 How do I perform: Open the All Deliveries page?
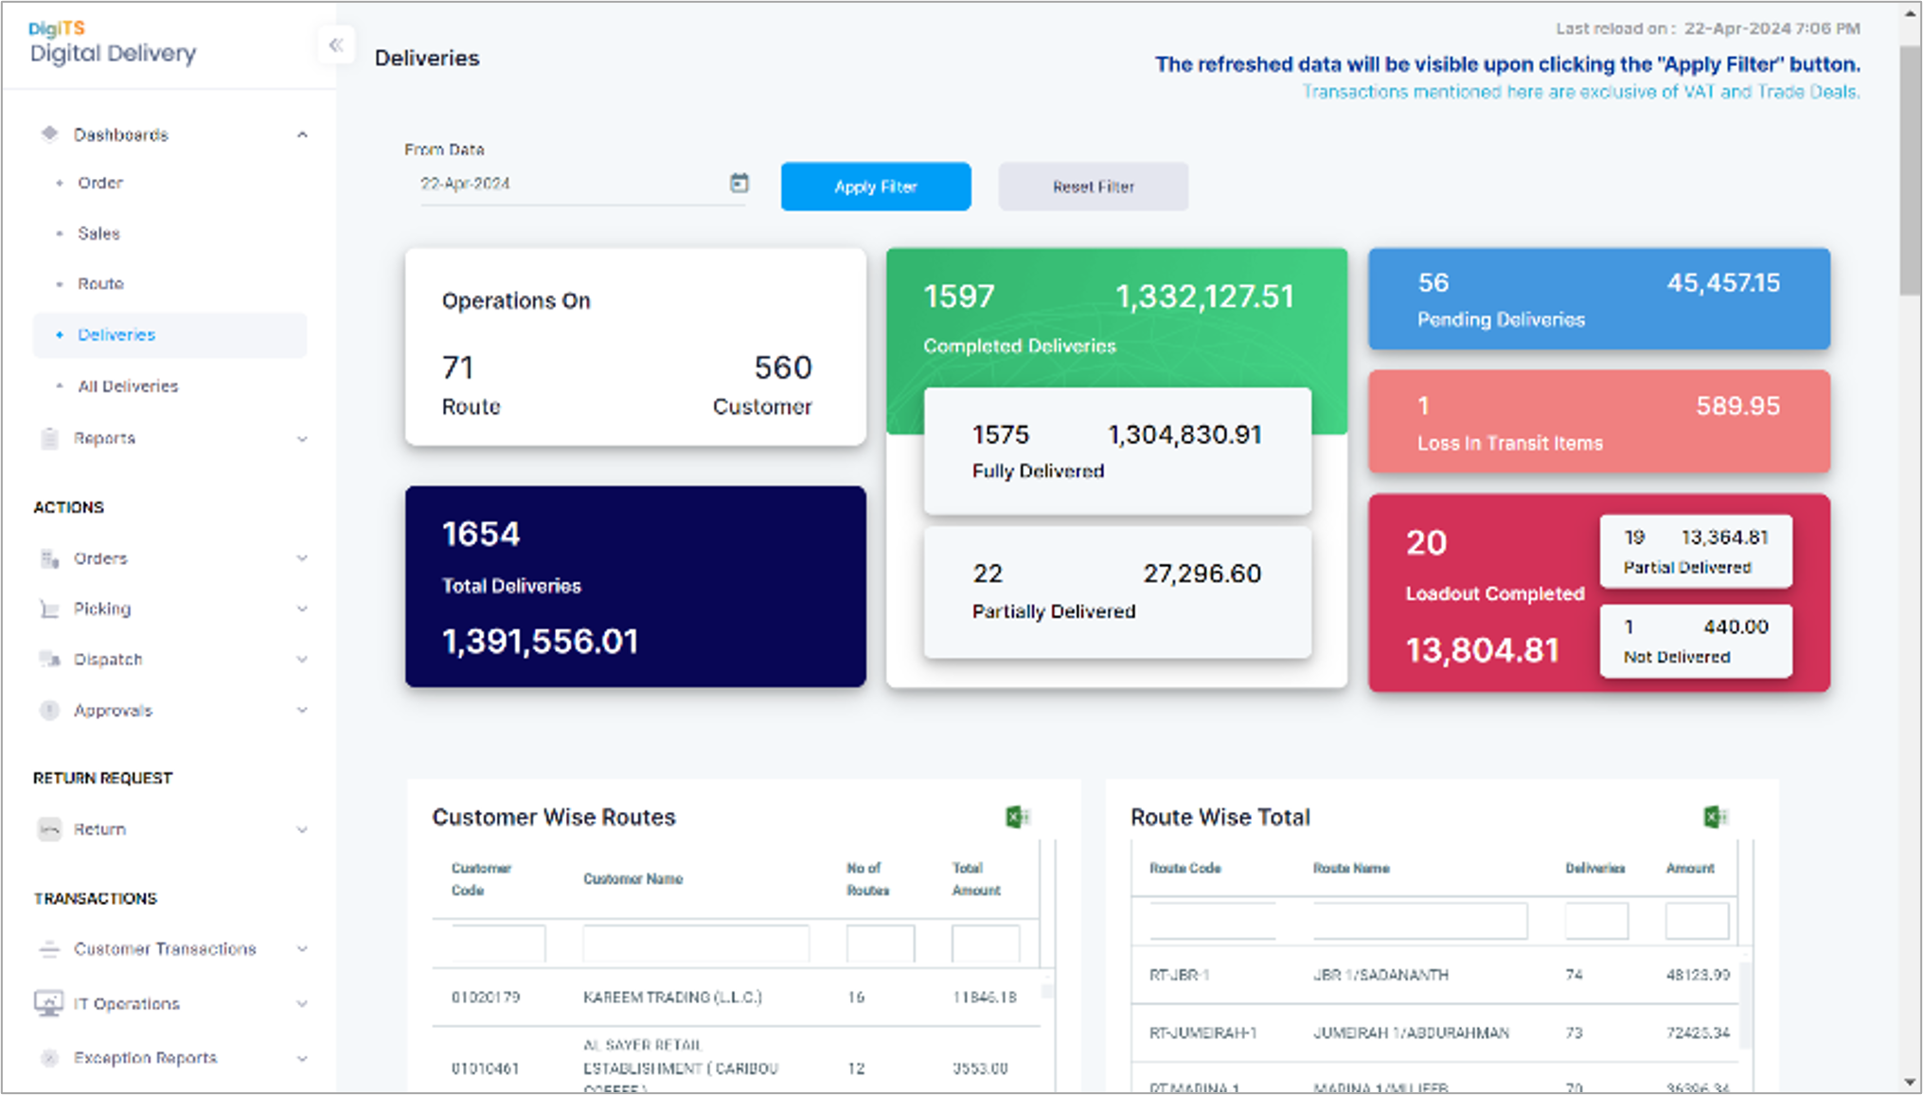(128, 386)
